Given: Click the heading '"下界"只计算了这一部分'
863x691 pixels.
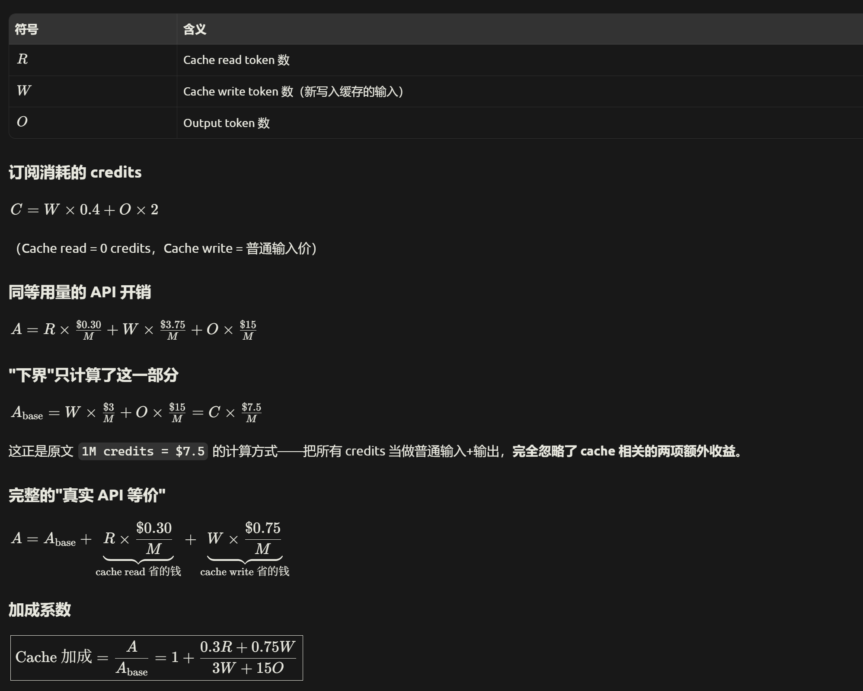Looking at the screenshot, I should click(x=93, y=375).
